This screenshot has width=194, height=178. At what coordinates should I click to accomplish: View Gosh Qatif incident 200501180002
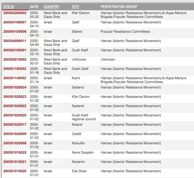[15, 69]
